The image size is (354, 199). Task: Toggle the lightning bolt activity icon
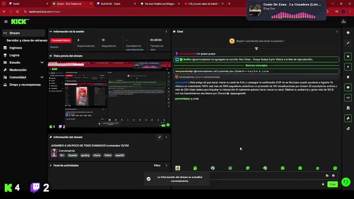[x=348, y=67]
